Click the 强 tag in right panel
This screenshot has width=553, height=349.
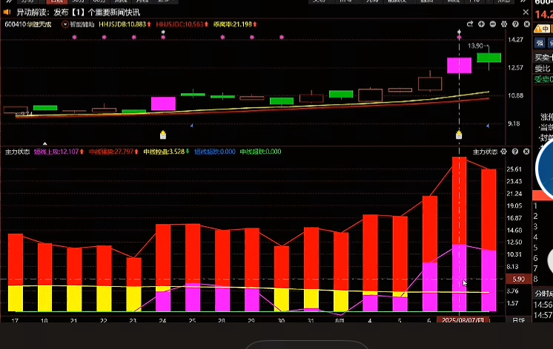coord(540,44)
